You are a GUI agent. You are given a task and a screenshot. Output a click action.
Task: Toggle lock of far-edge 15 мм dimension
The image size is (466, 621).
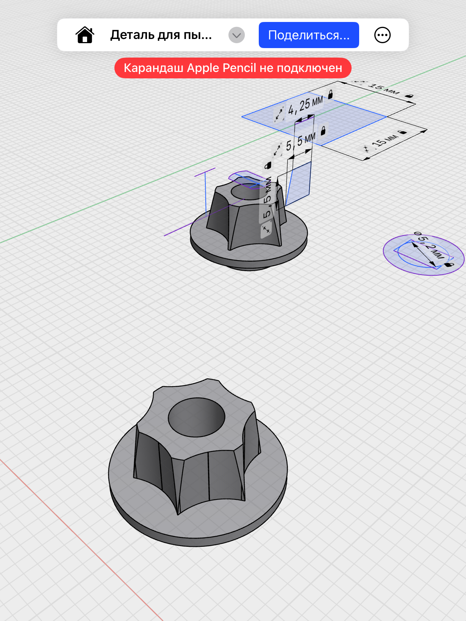click(x=409, y=96)
